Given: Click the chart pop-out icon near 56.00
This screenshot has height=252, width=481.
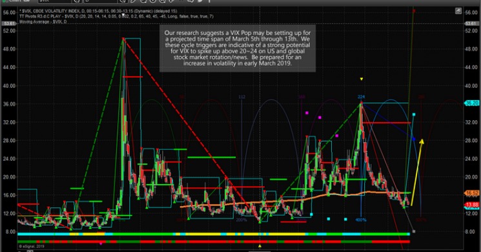Looking at the screenshot, I should [458, 11].
